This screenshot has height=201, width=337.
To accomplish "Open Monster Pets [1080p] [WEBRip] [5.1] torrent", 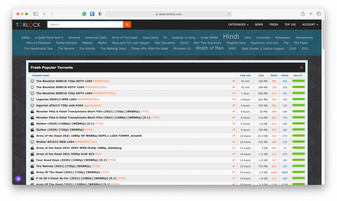I will pos(98,118).
